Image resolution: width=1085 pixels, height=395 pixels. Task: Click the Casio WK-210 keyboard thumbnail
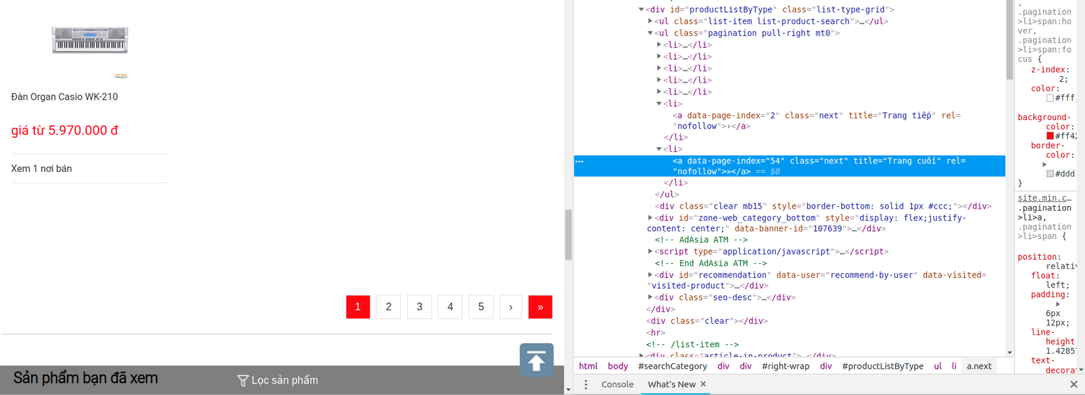point(90,41)
